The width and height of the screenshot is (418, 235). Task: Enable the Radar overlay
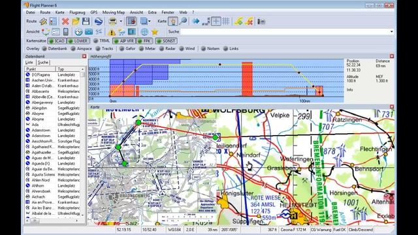[167, 49]
